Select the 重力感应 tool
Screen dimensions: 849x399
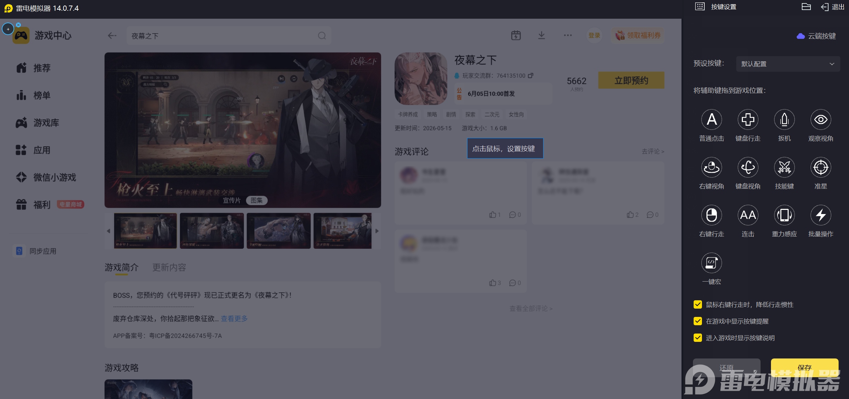(784, 215)
